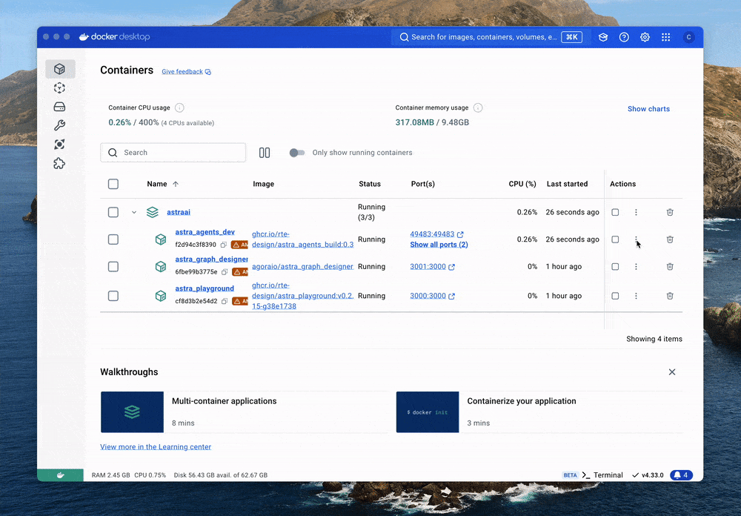The width and height of the screenshot is (741, 516).
Task: Open the column layout icon beside Search
Action: point(265,153)
